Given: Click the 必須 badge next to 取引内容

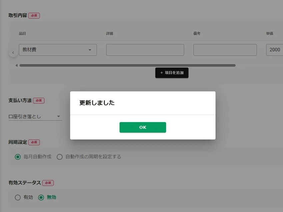Looking at the screenshot, I should tap(34, 16).
